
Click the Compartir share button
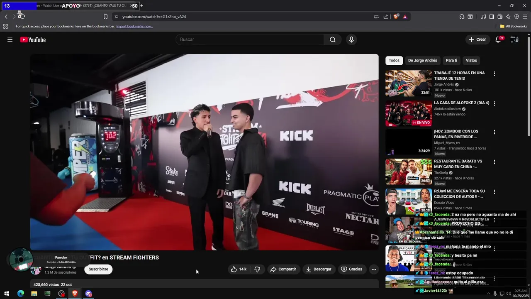[283, 269]
